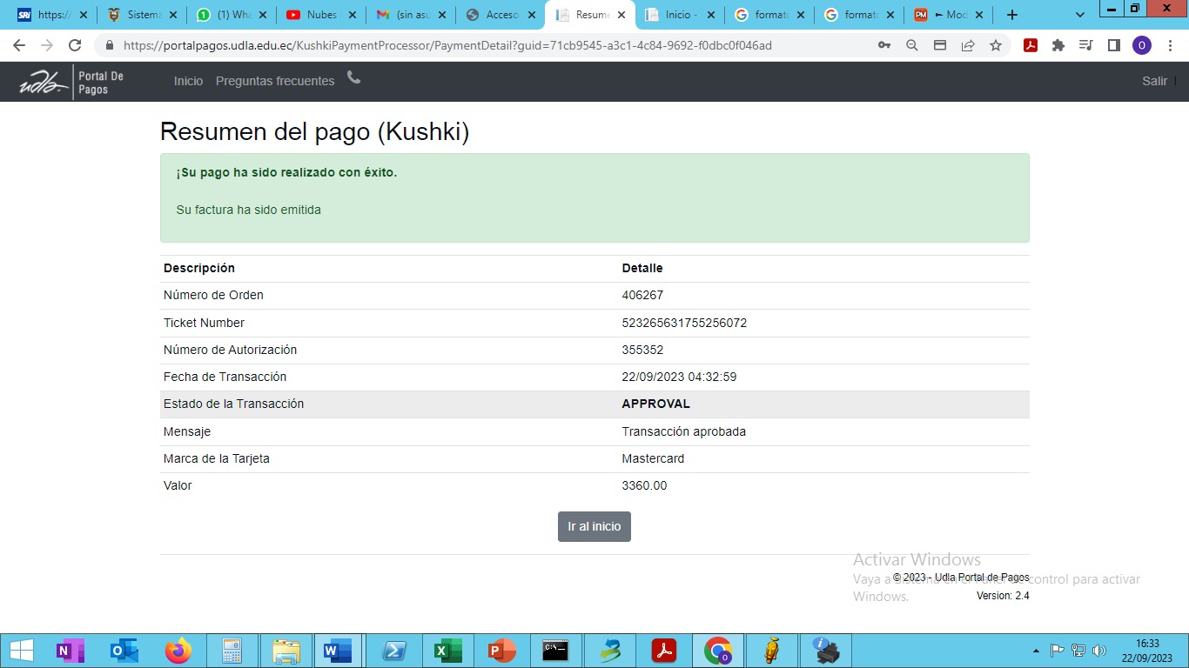
Task: Show hidden system tray icons
Action: (1036, 651)
